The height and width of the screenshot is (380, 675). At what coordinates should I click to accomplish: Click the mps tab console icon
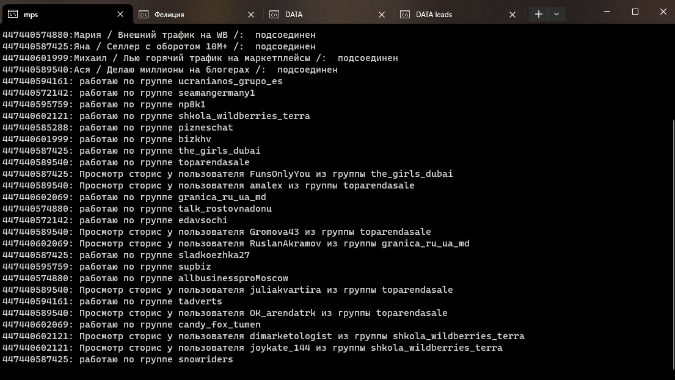pyautogui.click(x=13, y=14)
